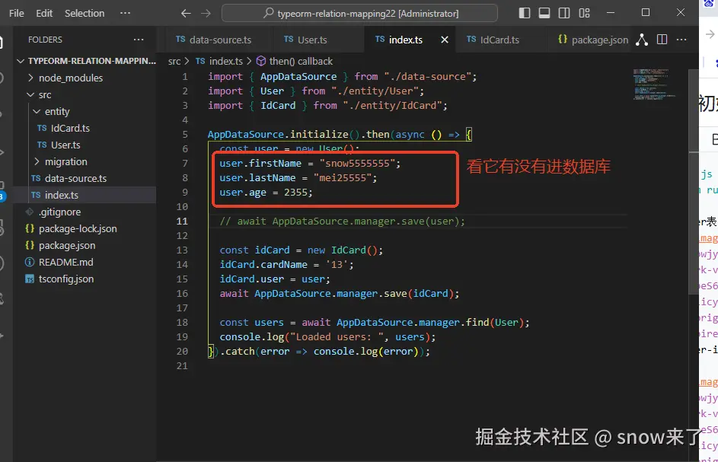This screenshot has height=462, width=718.
Task: Go back with the left arrow
Action: click(x=186, y=13)
